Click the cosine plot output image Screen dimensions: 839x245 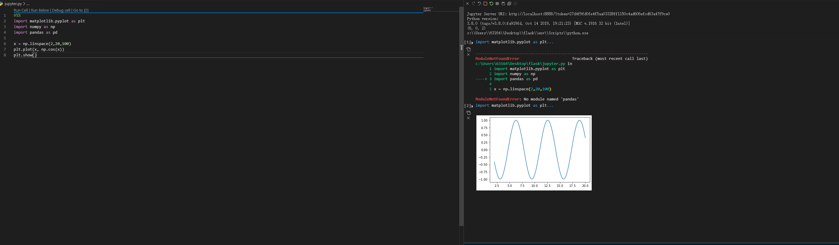534,153
